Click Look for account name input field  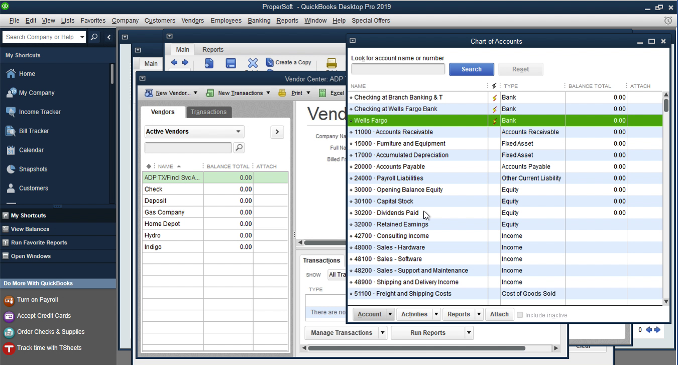[x=398, y=69]
